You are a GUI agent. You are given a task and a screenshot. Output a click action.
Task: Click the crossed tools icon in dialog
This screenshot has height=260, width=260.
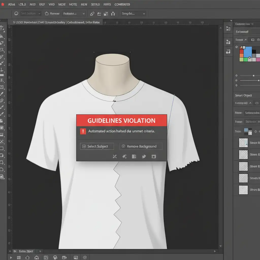tap(115, 156)
